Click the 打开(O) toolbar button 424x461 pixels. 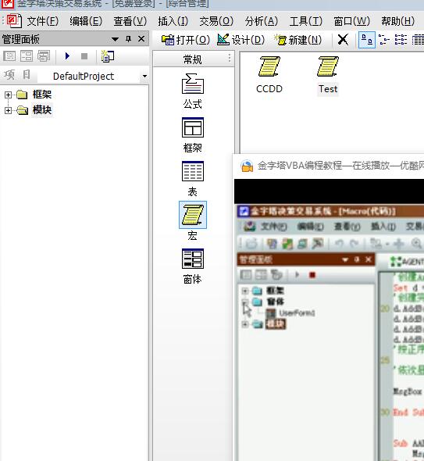186,40
